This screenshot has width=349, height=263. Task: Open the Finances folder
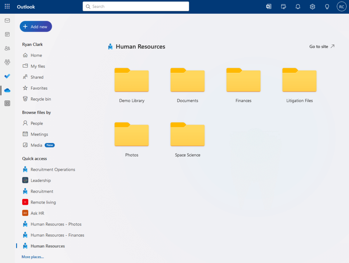coord(243,86)
